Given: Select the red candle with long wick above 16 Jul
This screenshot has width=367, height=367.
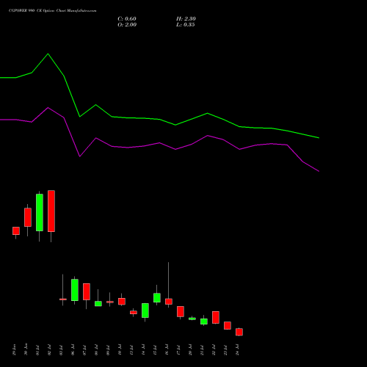Looking at the screenshot, I should tap(169, 302).
